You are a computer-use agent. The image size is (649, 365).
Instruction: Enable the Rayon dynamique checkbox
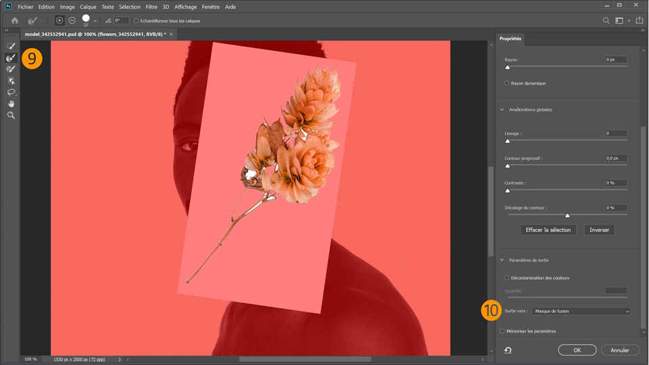[x=506, y=83]
